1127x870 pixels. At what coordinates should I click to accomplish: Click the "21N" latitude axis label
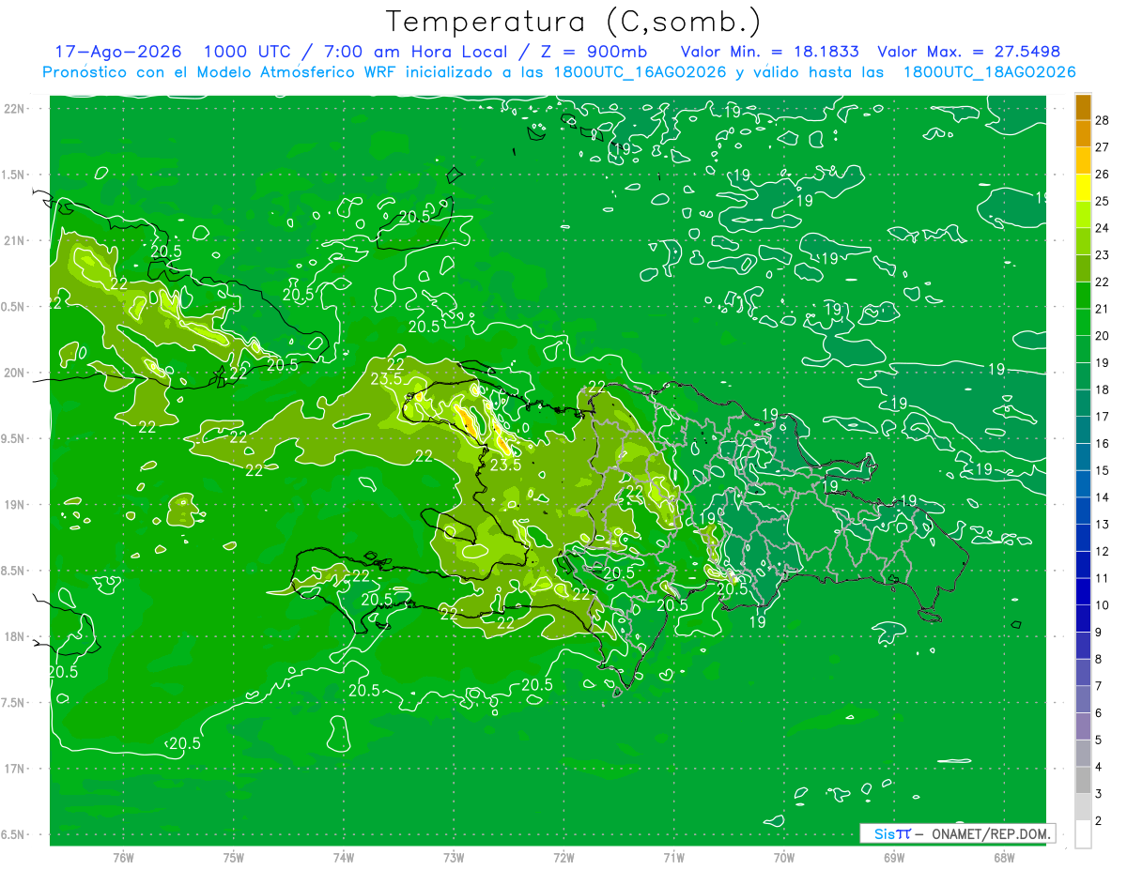[13, 240]
